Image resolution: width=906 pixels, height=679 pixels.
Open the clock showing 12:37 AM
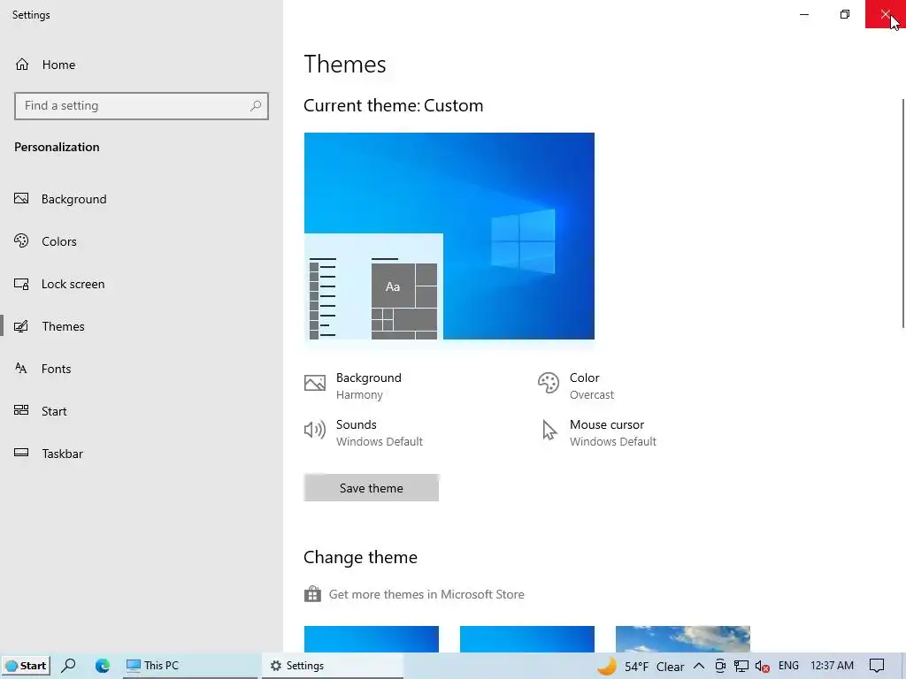tap(832, 666)
